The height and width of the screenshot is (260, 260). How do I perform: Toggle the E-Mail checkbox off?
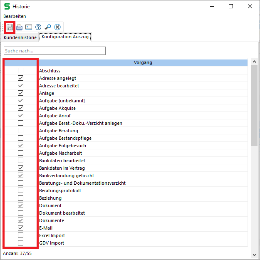(21, 228)
